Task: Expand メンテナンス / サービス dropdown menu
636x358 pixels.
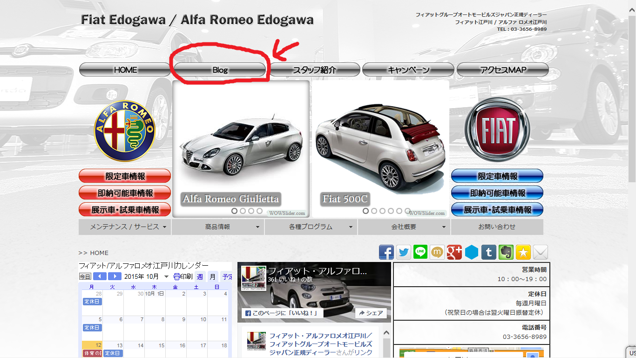Action: [125, 227]
